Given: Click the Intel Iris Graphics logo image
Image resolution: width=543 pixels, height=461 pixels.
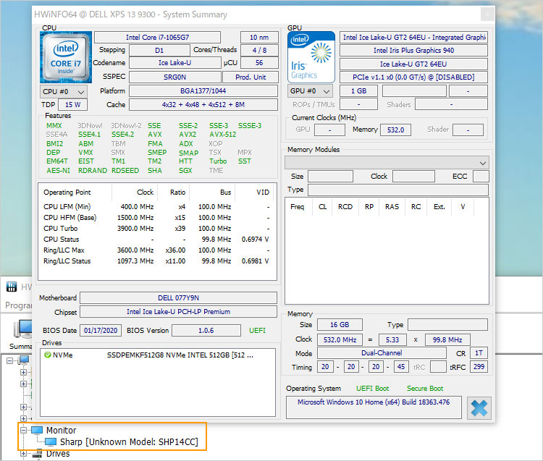Looking at the screenshot, I should pos(311,57).
